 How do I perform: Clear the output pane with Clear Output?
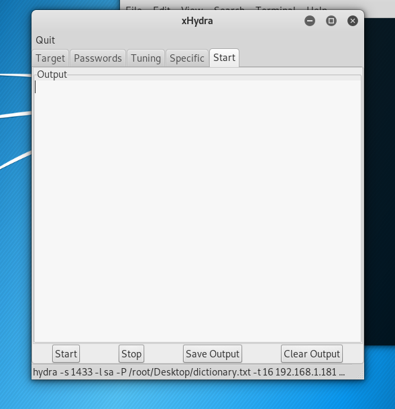pos(312,354)
